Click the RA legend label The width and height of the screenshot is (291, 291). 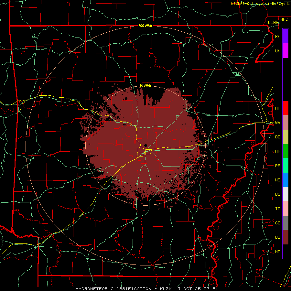[x=277, y=166]
